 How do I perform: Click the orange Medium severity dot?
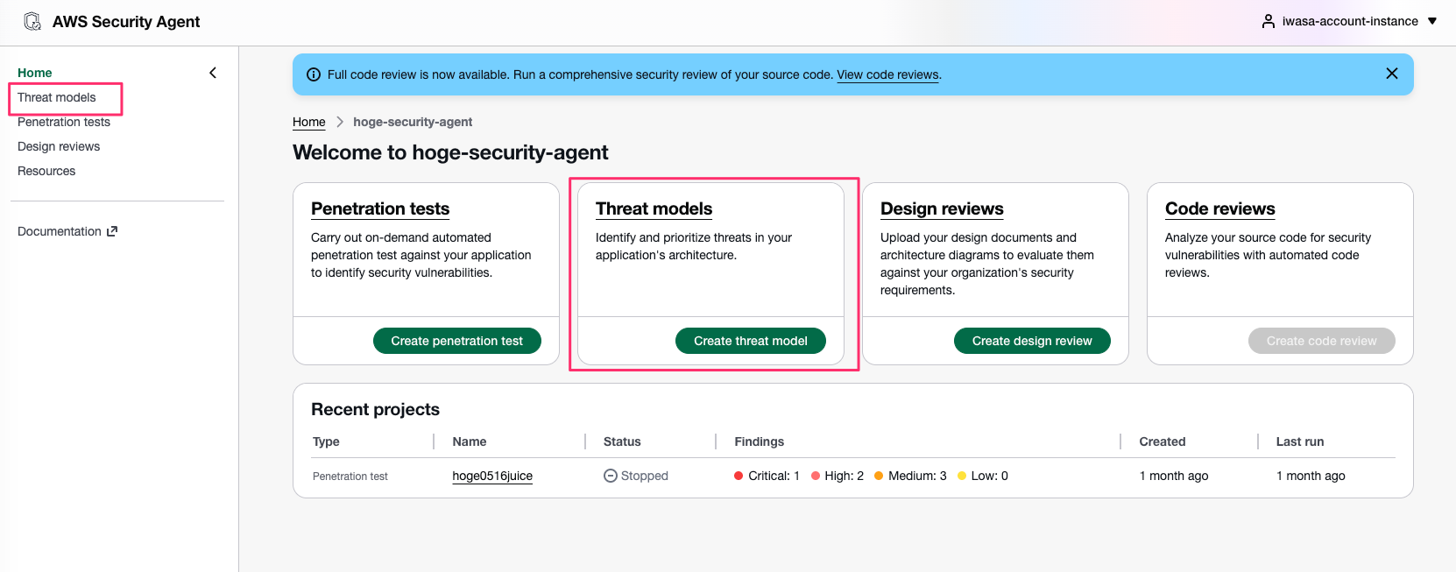[879, 476]
